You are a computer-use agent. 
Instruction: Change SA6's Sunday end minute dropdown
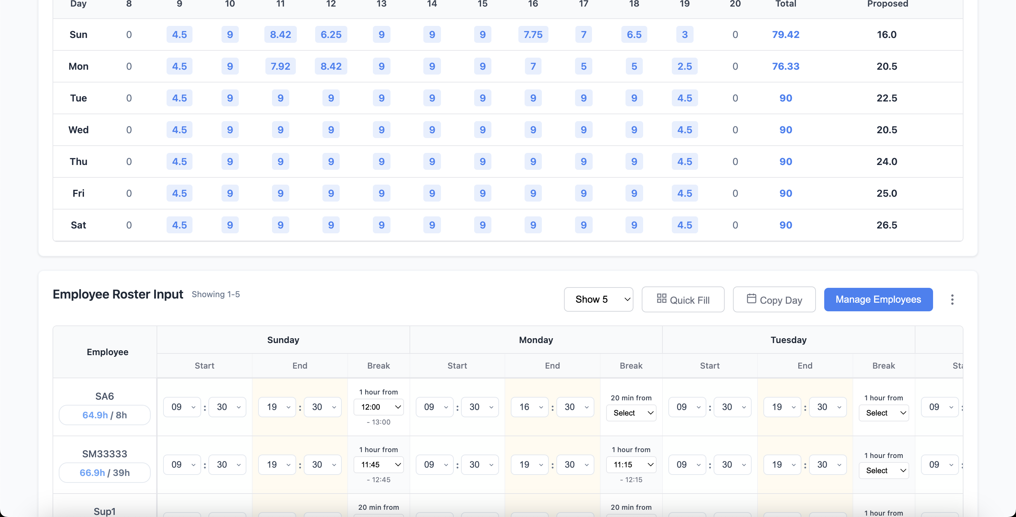click(322, 407)
